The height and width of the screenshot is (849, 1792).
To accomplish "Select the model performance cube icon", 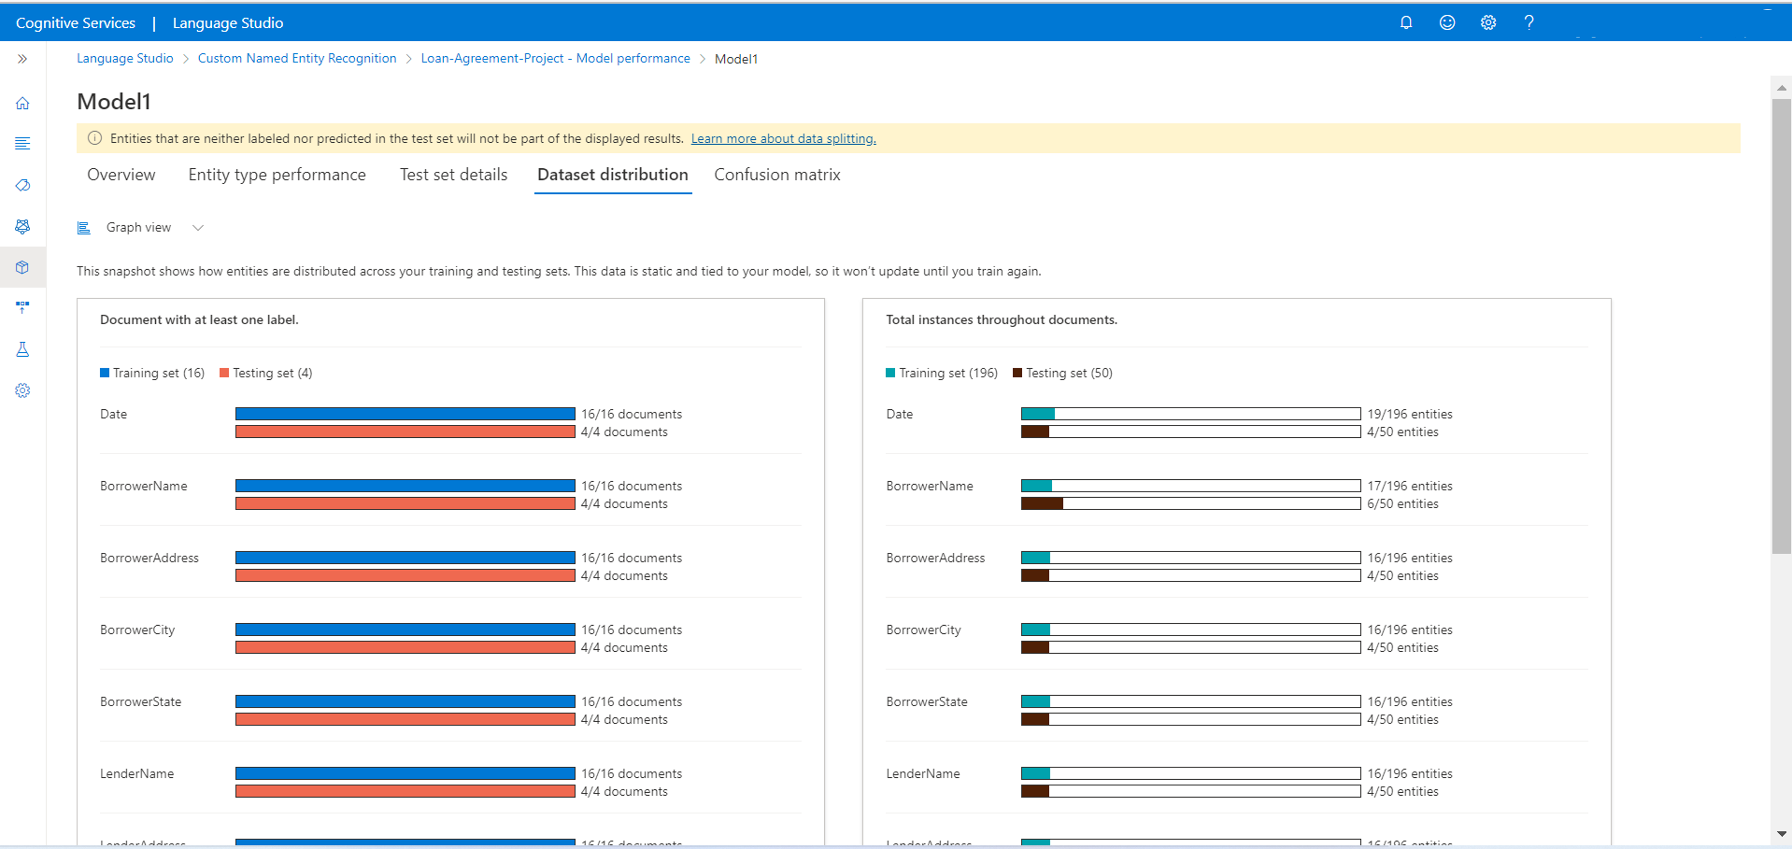I will point(22,267).
